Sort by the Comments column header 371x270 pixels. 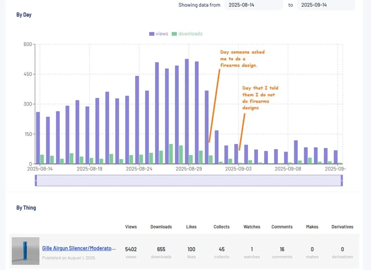click(x=282, y=227)
